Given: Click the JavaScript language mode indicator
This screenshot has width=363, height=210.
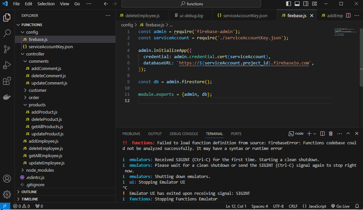Looking at the screenshot, I should 314,206.
